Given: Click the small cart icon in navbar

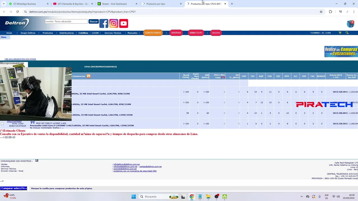Looking at the screenshot, I should click(x=340, y=33).
